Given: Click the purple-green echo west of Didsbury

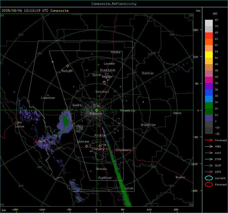Looking at the screenshot, I should (x=65, y=122).
